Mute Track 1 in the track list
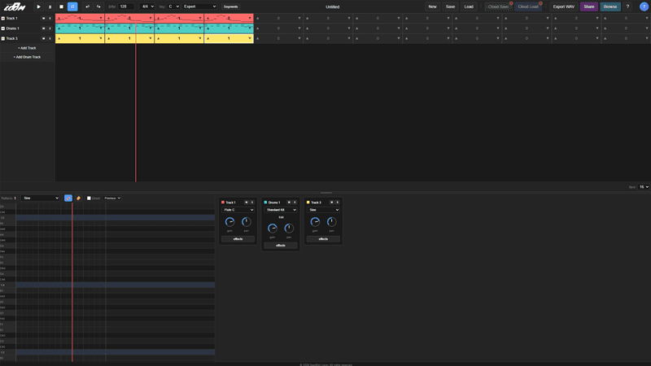This screenshot has height=366, width=651. [44, 18]
